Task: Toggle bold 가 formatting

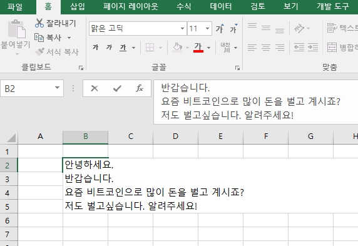Action: 95,48
